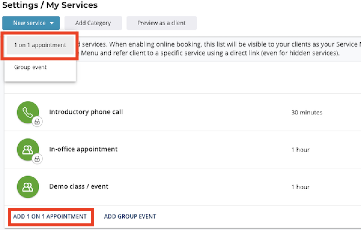The height and width of the screenshot is (230, 361).
Task: Click the Demo class / event group icon
Action: 28,187
